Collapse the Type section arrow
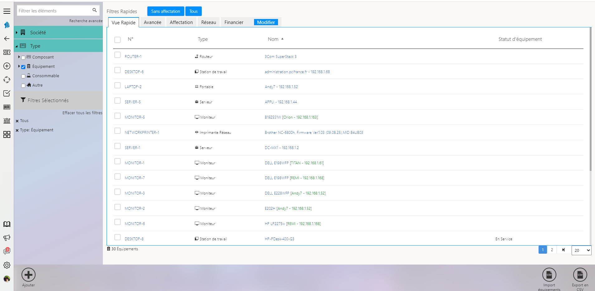The image size is (595, 291). tap(17, 46)
